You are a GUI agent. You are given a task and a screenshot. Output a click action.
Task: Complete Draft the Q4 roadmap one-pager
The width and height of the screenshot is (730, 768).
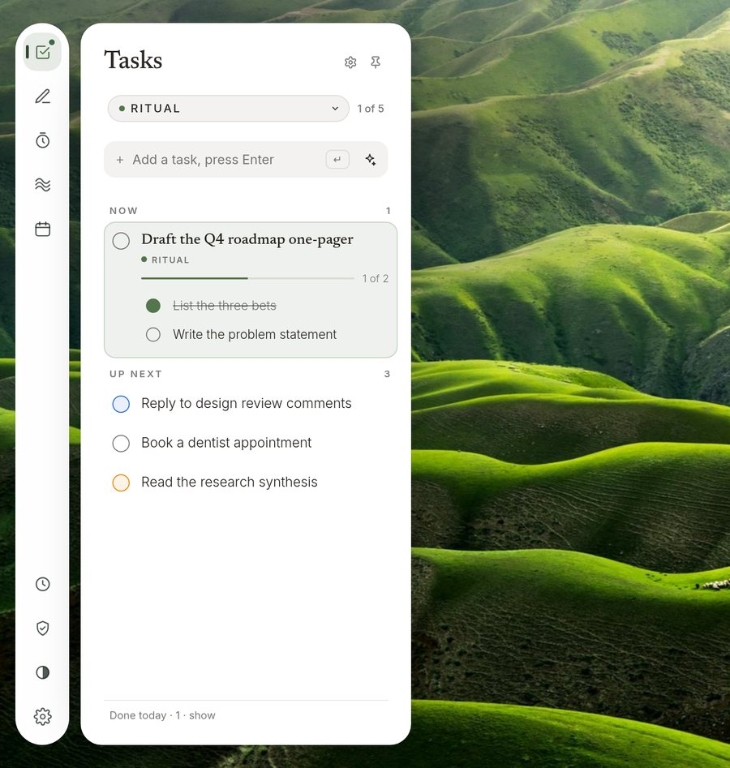pyautogui.click(x=121, y=241)
